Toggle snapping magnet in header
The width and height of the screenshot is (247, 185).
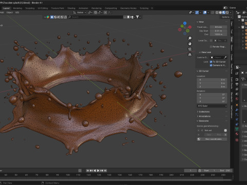96,12
